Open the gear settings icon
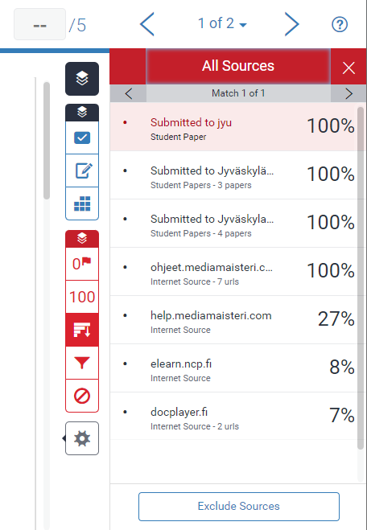The width and height of the screenshot is (367, 530). point(82,438)
